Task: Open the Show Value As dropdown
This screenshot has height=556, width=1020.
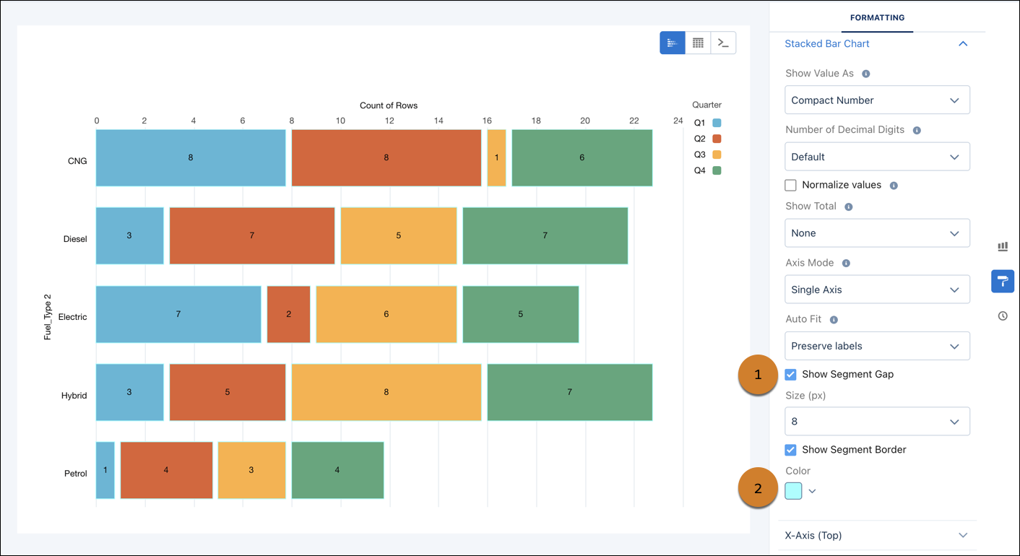Action: pos(877,100)
